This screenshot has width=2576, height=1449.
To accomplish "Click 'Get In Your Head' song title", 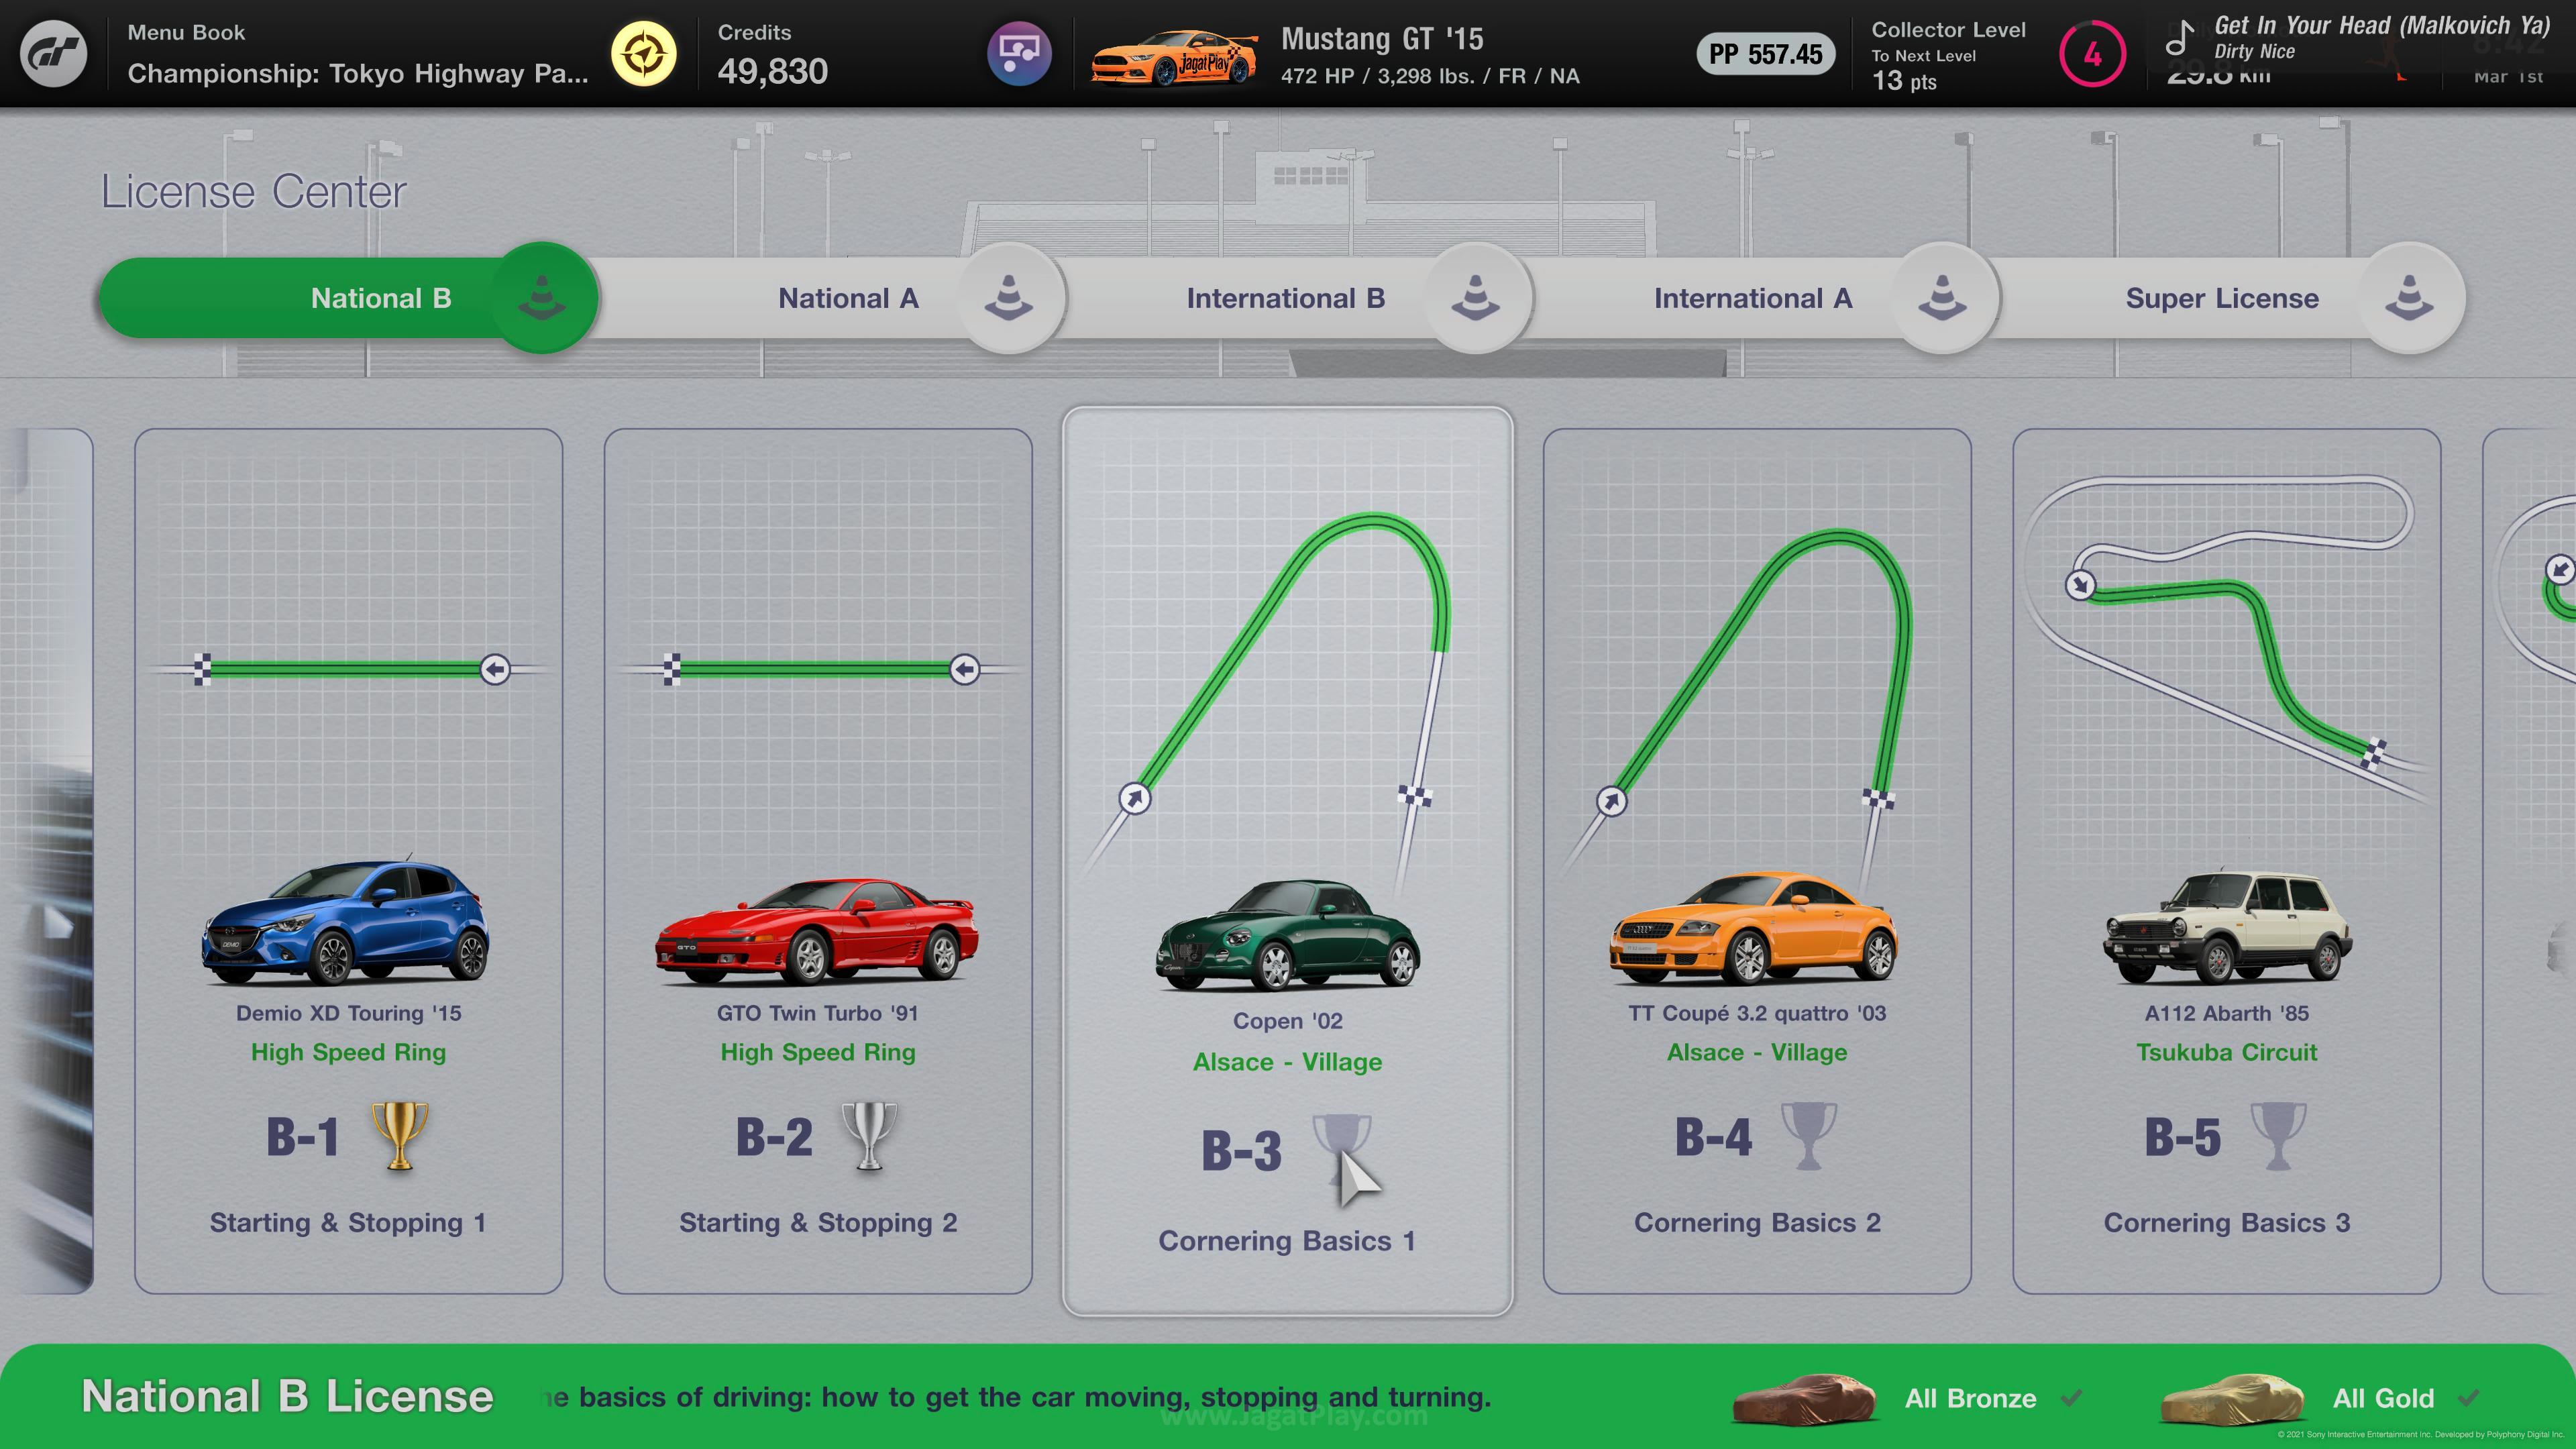I will pos(2382,25).
